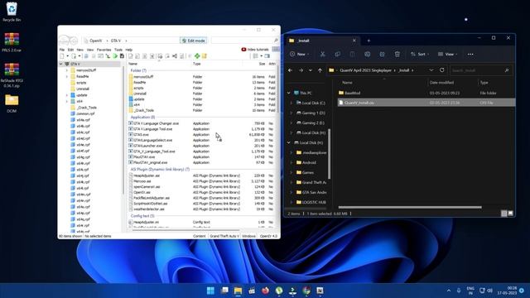The width and height of the screenshot is (530, 298).
Task: Open the Favorites menu in OpenIV
Action: [x=104, y=50]
